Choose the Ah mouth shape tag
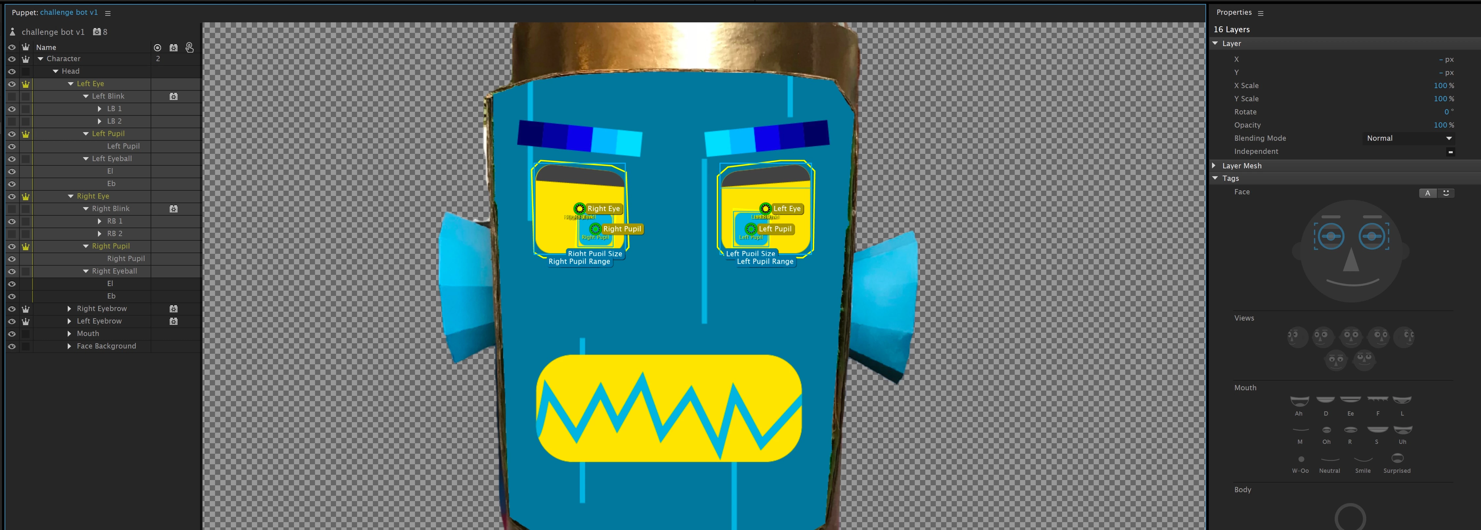The width and height of the screenshot is (1481, 530). click(1299, 401)
